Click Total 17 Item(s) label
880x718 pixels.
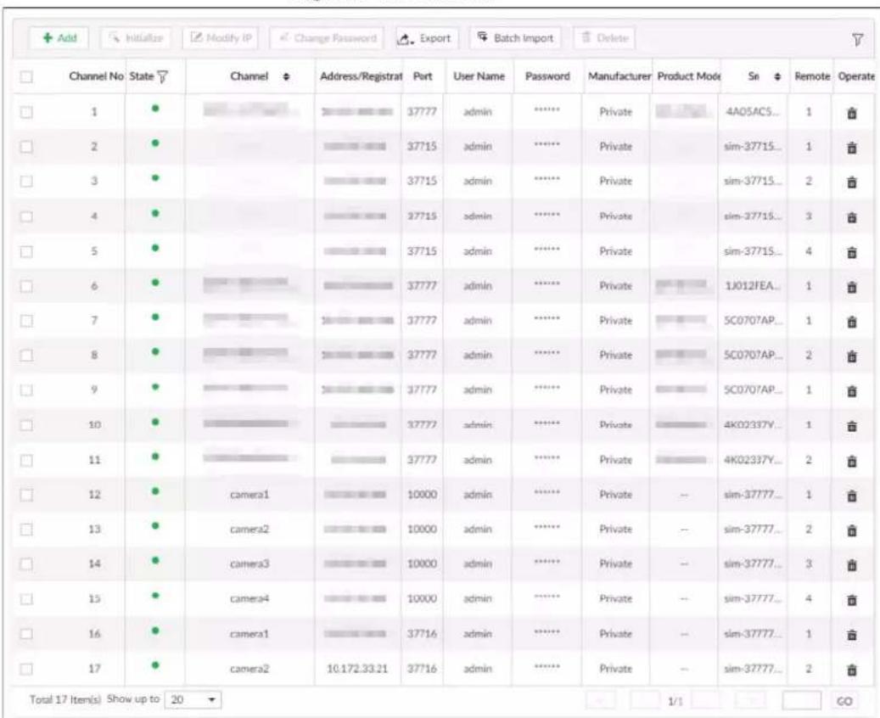point(65,700)
